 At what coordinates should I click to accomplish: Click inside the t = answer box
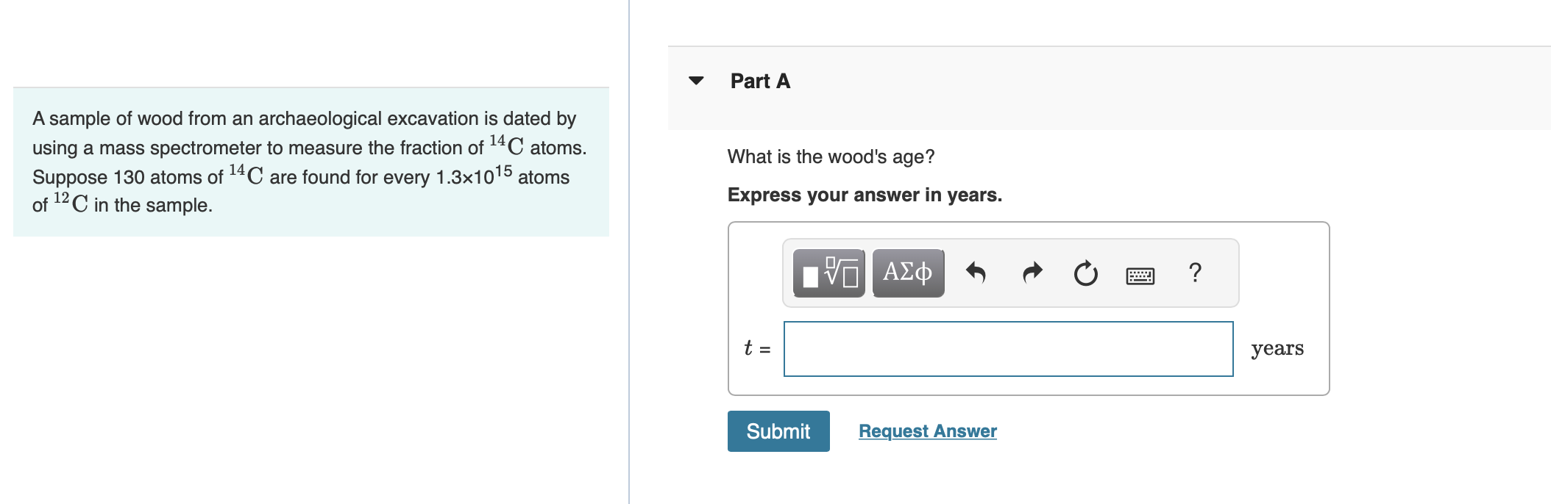pyautogui.click(x=1008, y=349)
